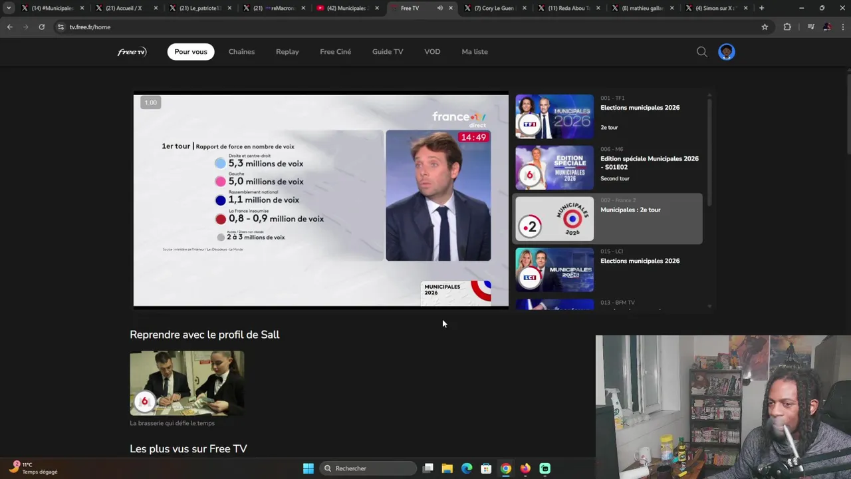Image resolution: width=851 pixels, height=479 pixels.
Task: Click the 1.00 playback speed badge
Action: pos(151,102)
